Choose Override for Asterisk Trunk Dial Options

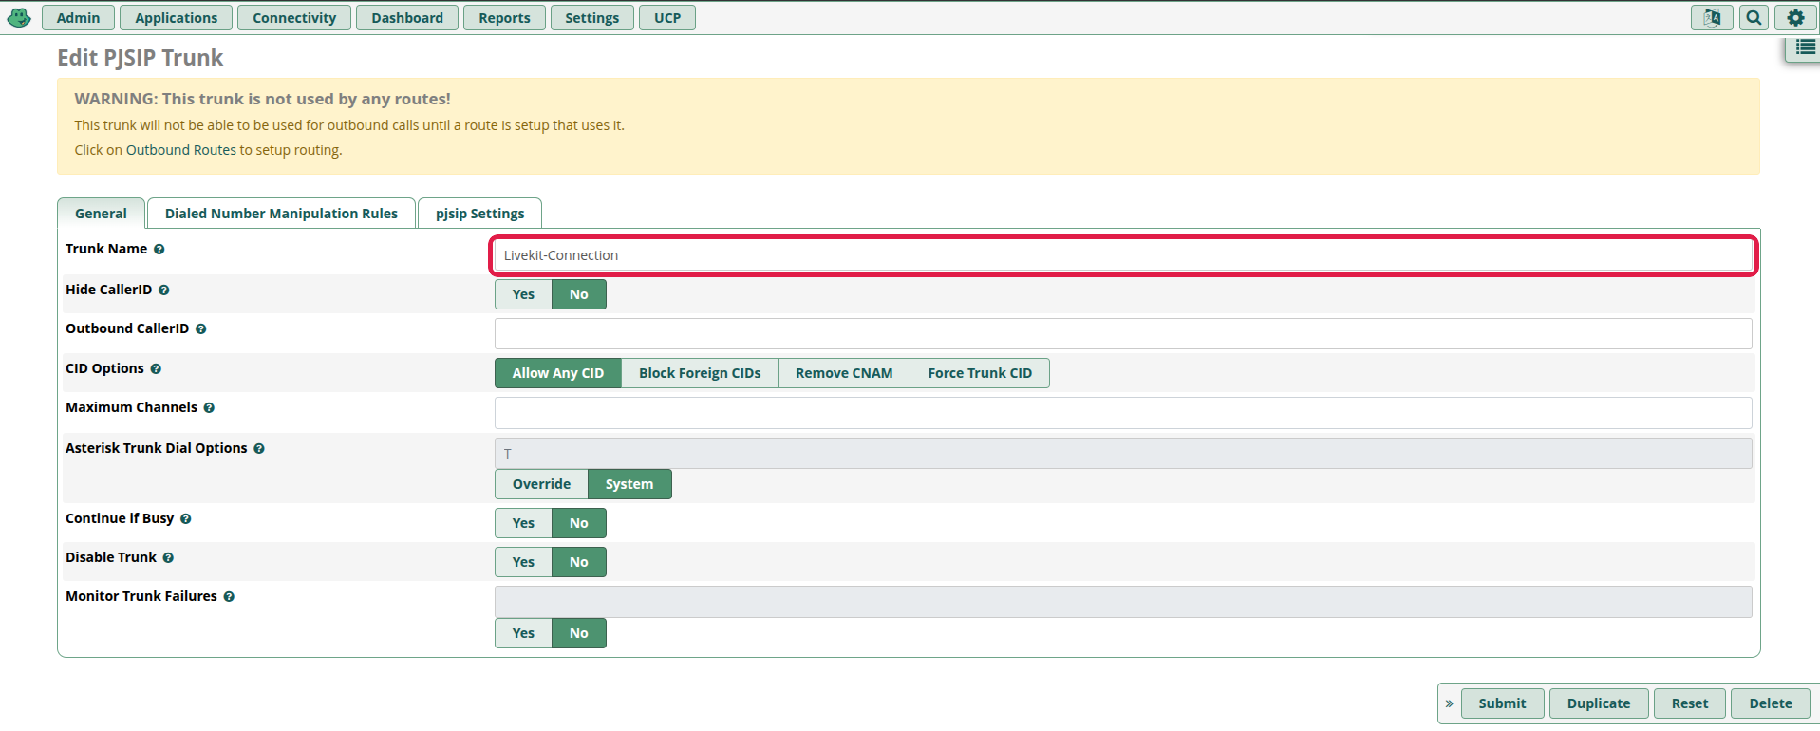coord(541,484)
